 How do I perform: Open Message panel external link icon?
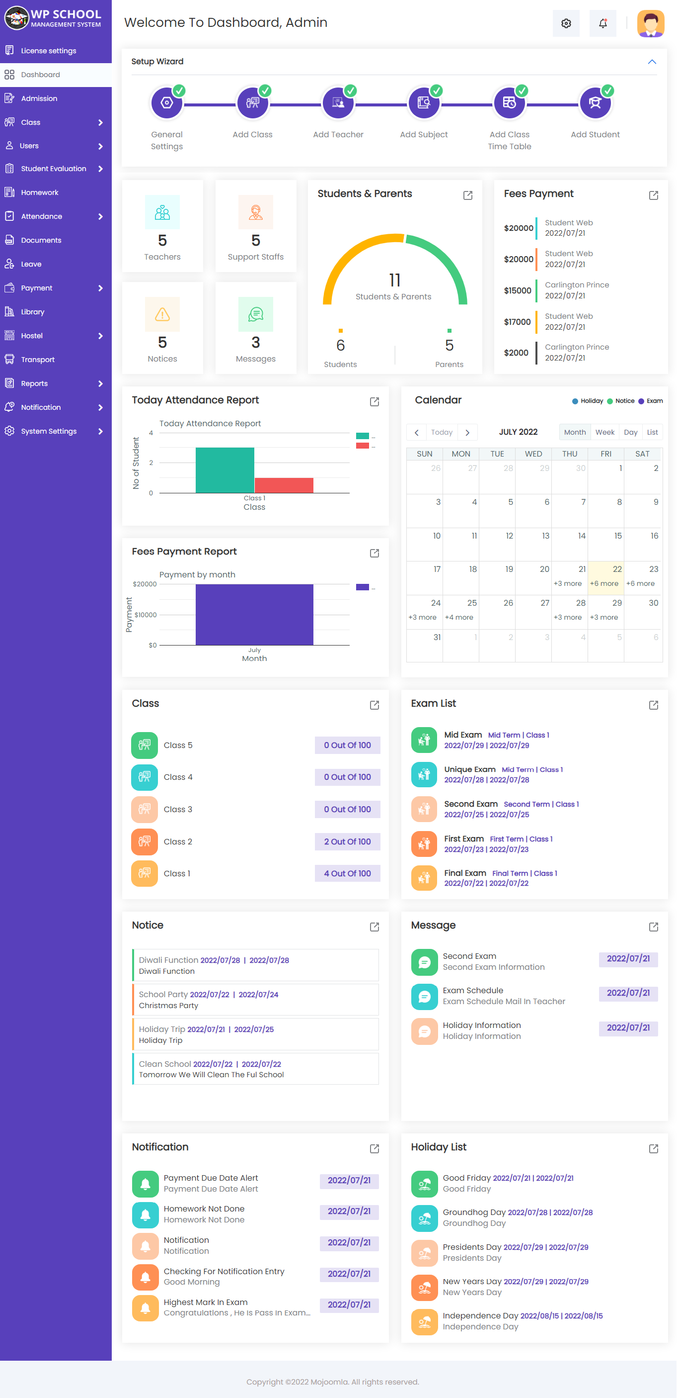(x=654, y=927)
